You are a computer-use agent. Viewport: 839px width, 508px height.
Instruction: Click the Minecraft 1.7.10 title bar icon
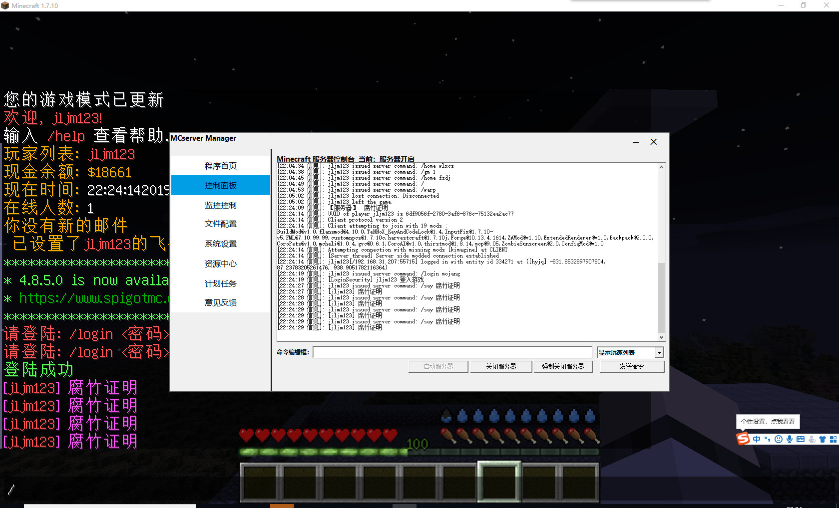pyautogui.click(x=5, y=5)
